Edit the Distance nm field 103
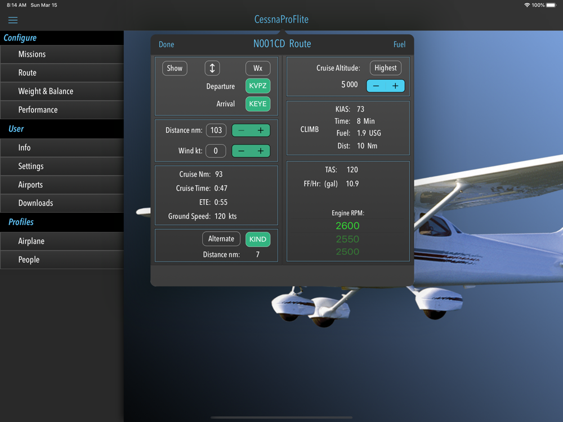The image size is (563, 422). (x=216, y=131)
